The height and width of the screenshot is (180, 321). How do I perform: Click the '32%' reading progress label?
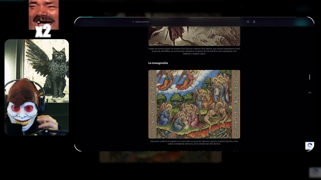[x=309, y=93]
